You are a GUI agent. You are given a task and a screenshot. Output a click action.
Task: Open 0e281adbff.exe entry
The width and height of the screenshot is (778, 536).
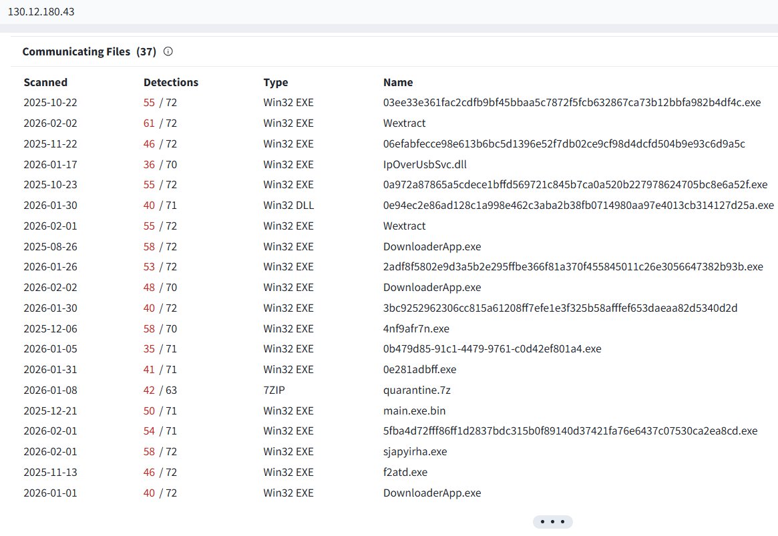419,369
